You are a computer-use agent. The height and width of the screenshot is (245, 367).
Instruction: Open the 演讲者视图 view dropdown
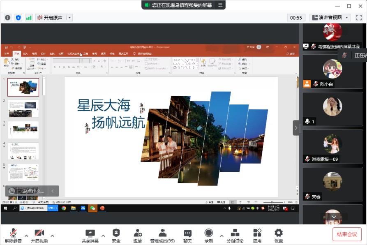click(330, 18)
